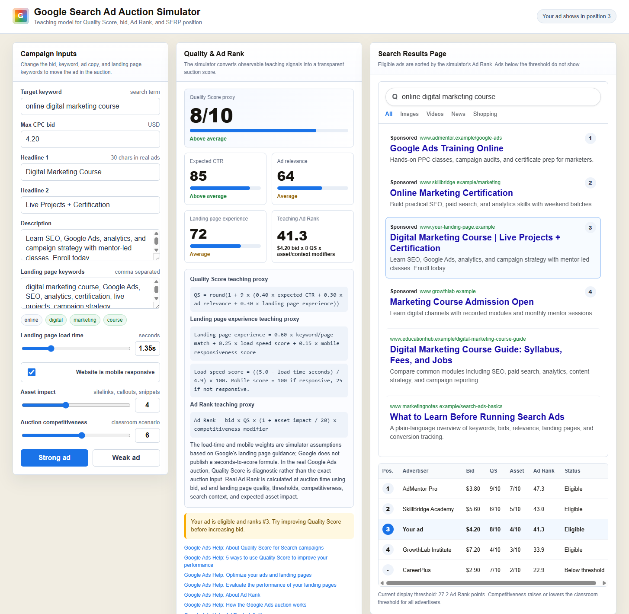Click the search results query box

493,97
